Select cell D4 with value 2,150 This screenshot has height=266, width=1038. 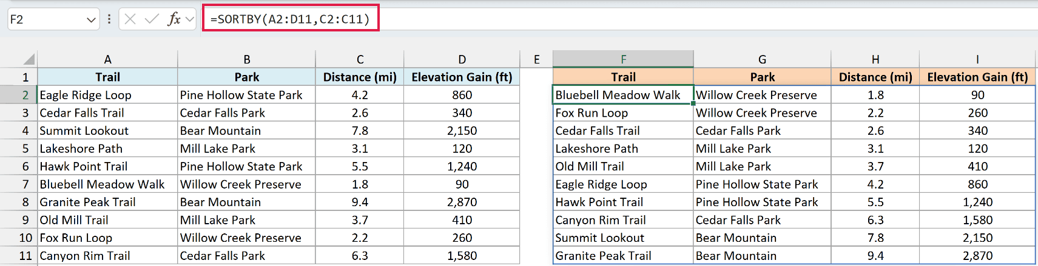click(x=462, y=131)
